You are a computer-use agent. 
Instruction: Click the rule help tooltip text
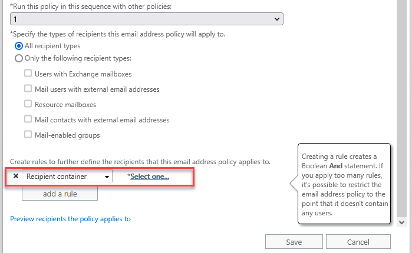(344, 184)
